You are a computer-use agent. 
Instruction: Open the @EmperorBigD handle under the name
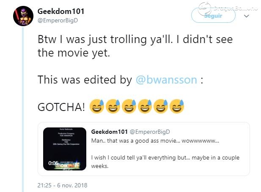coord(58,20)
